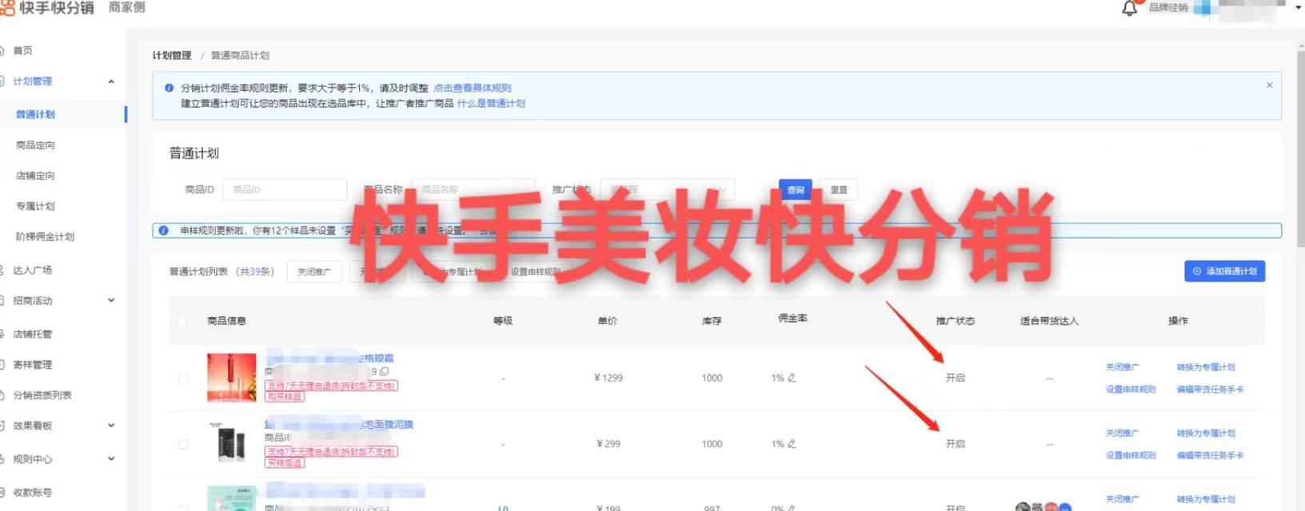The height and width of the screenshot is (511, 1305).
Task: Toggle the select-all checkbox in table header
Action: [x=181, y=321]
